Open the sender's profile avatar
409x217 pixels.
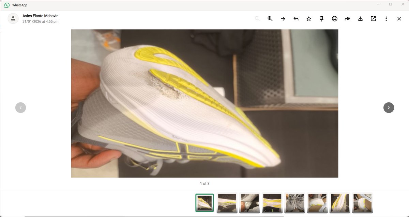click(13, 18)
